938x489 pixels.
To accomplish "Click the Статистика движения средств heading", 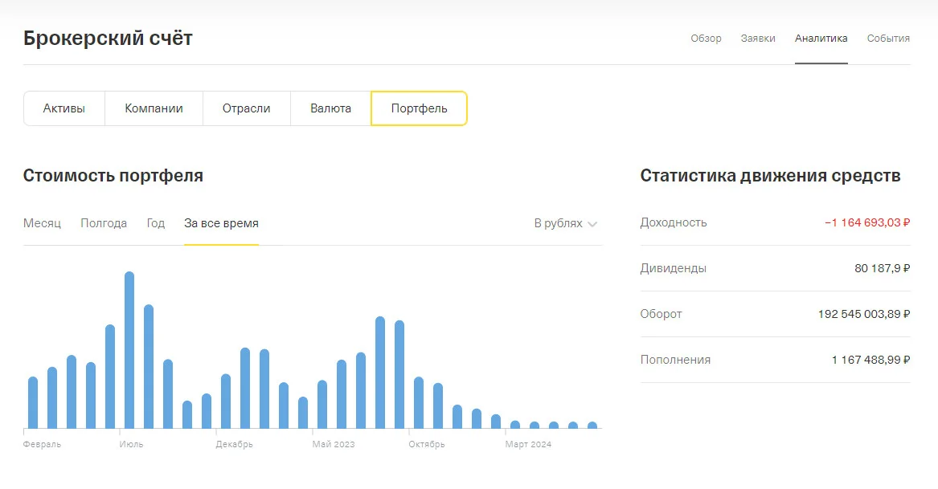I will pos(771,176).
